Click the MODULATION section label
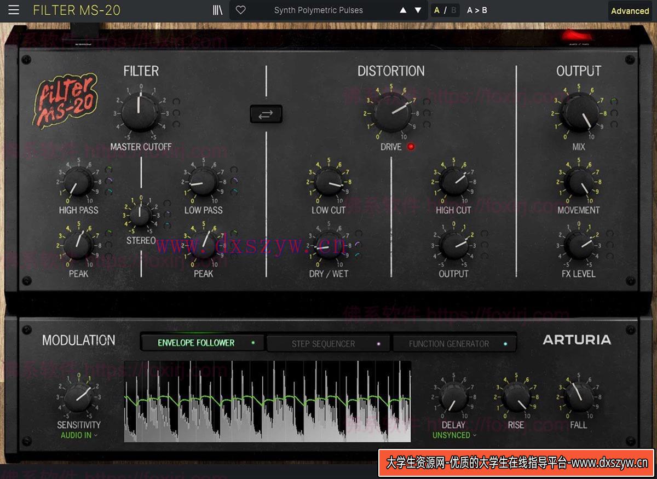The height and width of the screenshot is (479, 657). pyautogui.click(x=79, y=340)
